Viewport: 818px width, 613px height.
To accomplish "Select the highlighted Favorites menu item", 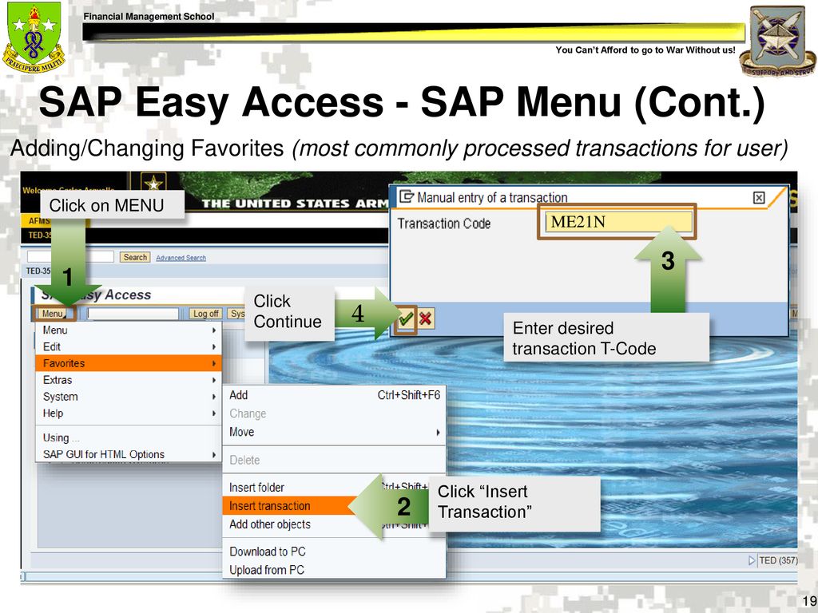I will 129,363.
